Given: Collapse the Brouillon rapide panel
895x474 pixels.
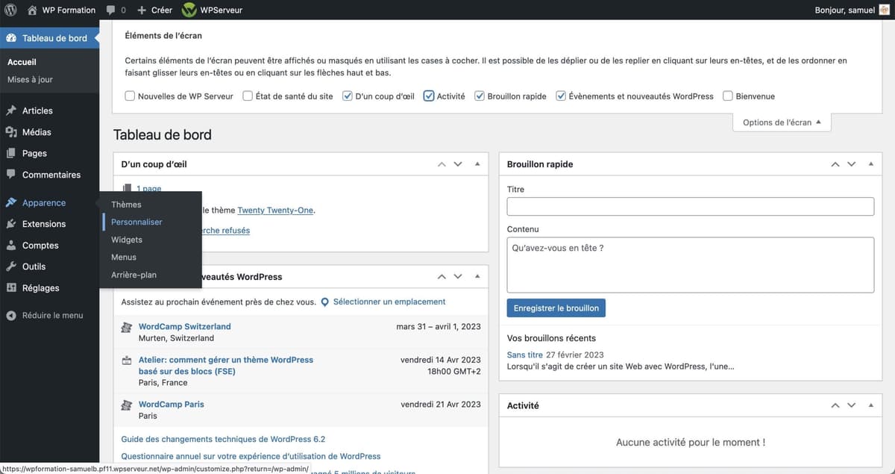Looking at the screenshot, I should [x=870, y=163].
